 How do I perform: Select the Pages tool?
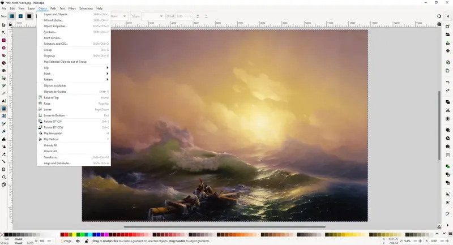pos(4,184)
